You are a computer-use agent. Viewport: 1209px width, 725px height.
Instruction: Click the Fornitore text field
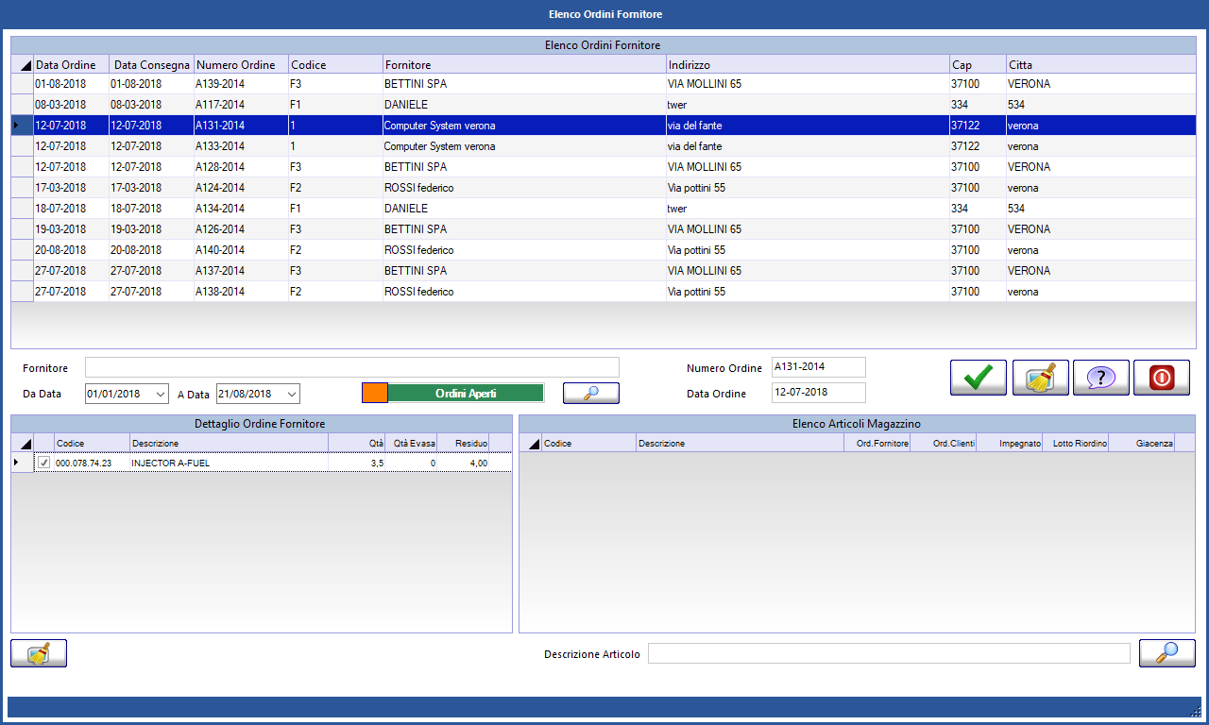tap(351, 367)
